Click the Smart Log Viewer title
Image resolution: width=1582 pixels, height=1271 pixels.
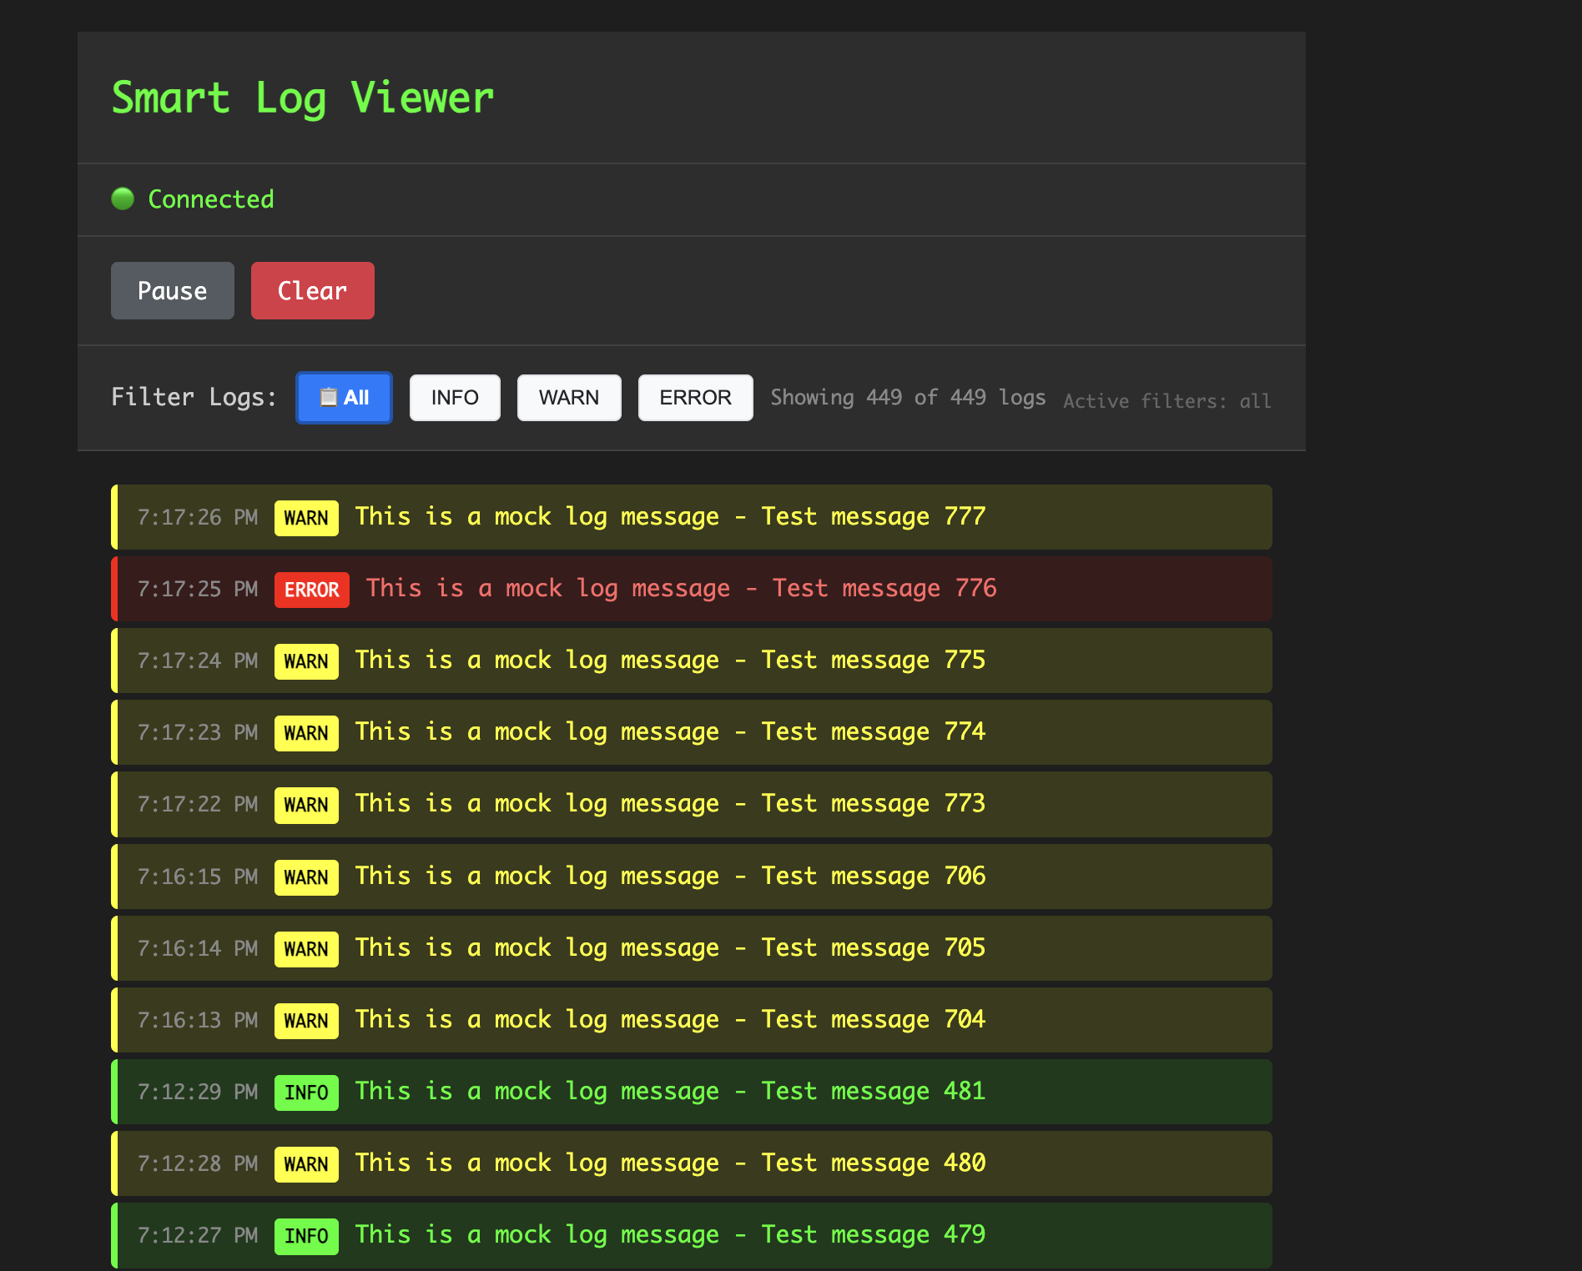coord(303,98)
